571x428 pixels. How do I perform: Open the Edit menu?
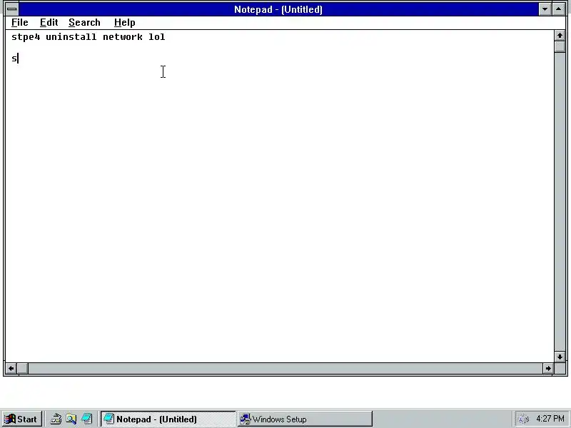click(x=49, y=23)
